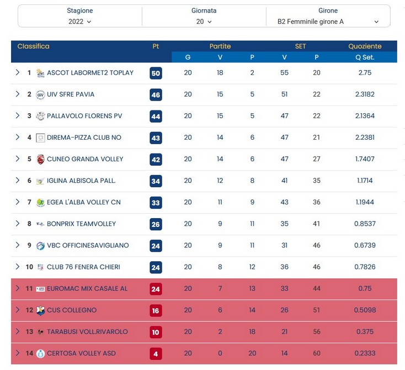Select team name VBC OFFICINESAVIGLIANO
This screenshot has width=405, height=370.
[x=88, y=245]
